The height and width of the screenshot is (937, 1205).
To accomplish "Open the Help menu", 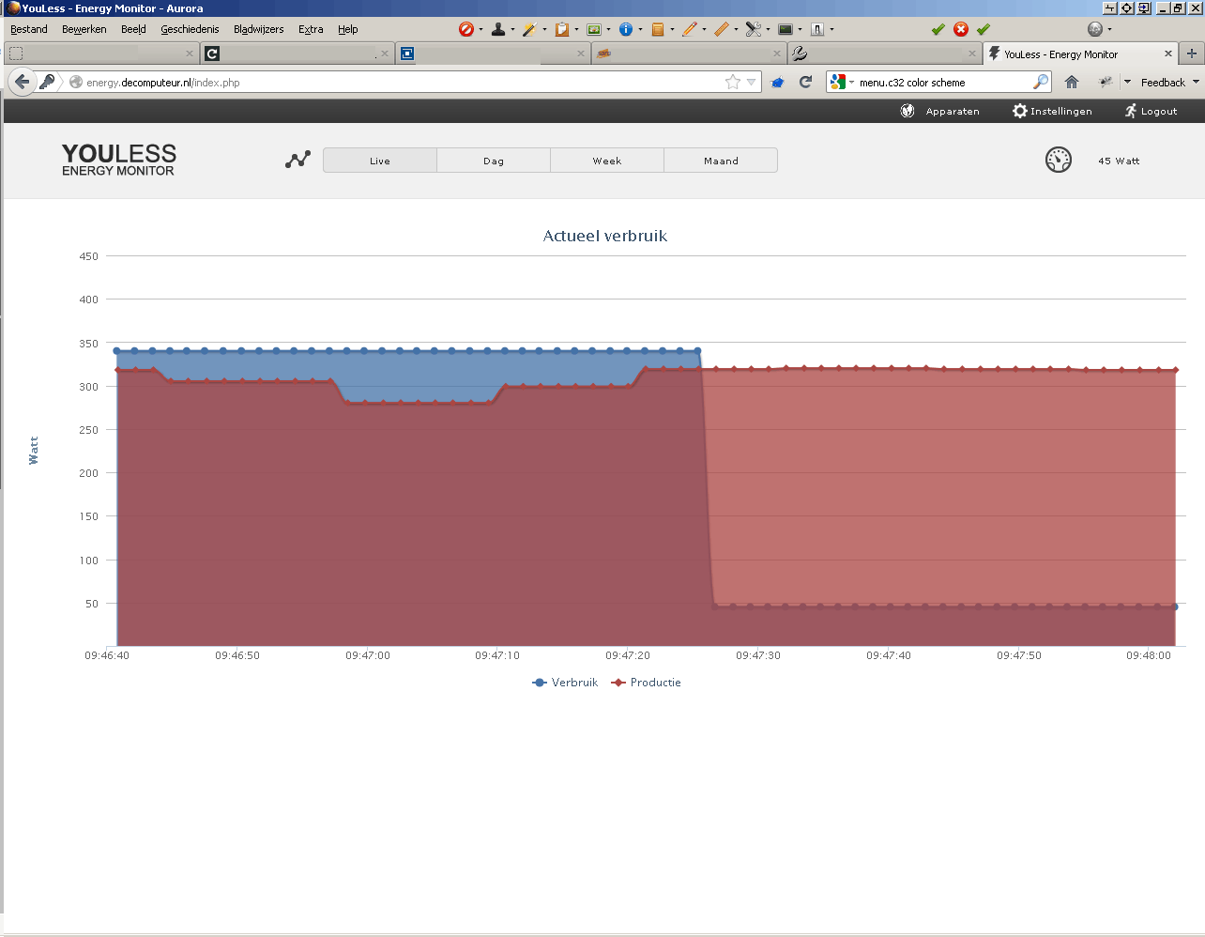I will [348, 29].
